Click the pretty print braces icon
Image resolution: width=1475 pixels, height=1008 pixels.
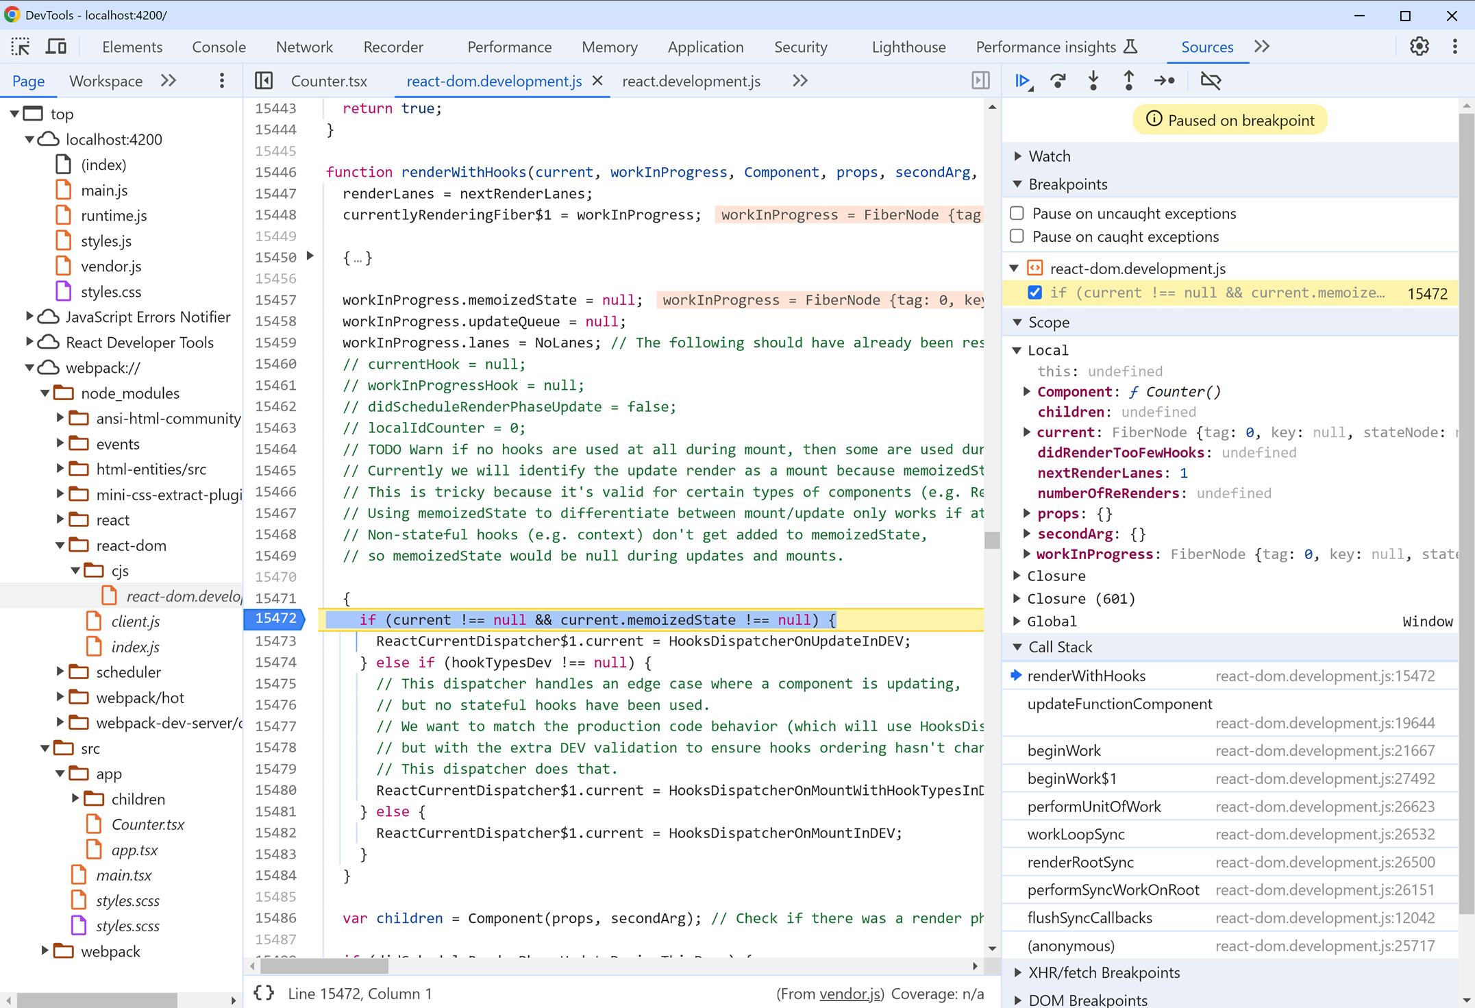[264, 993]
